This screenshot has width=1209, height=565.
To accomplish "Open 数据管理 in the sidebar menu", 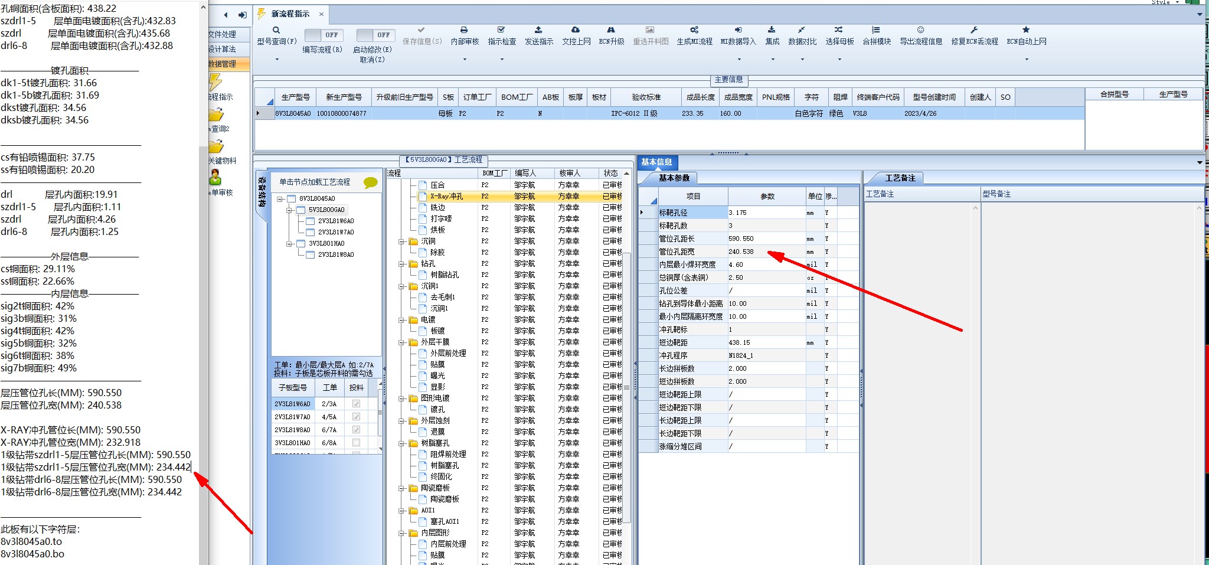I will tap(222, 64).
